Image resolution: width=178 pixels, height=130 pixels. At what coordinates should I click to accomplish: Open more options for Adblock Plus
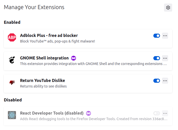[165, 36]
